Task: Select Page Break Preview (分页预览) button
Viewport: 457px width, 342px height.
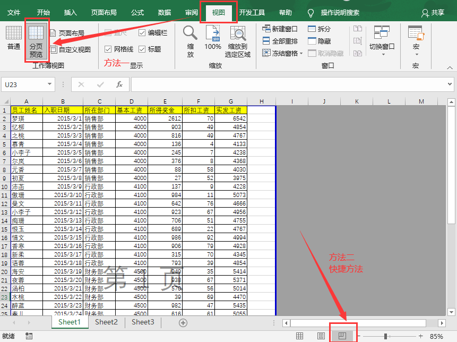Action: 36,41
